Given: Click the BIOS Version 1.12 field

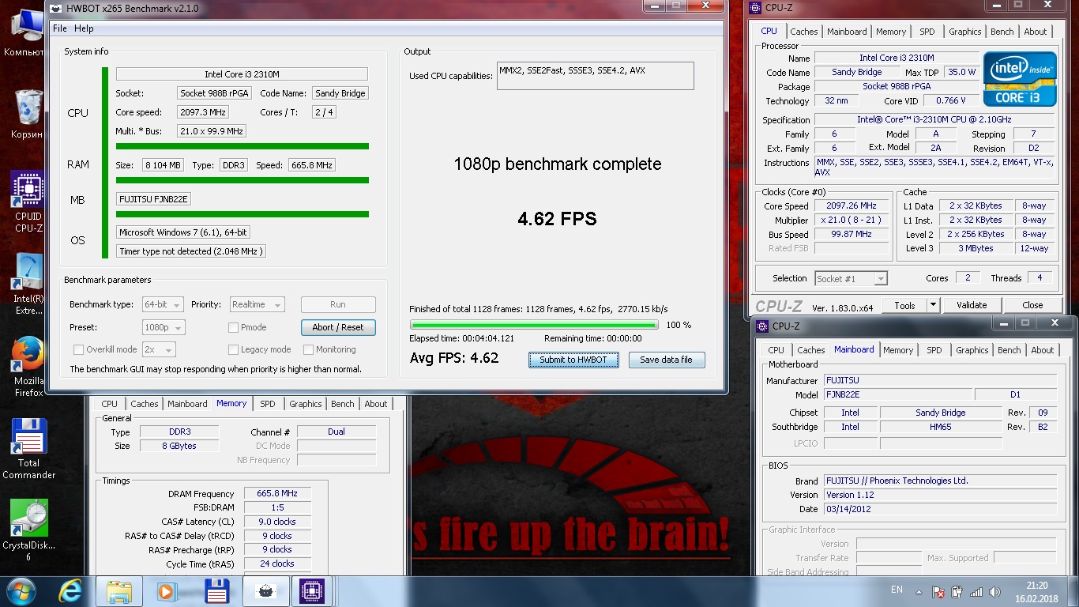Looking at the screenshot, I should click(940, 495).
